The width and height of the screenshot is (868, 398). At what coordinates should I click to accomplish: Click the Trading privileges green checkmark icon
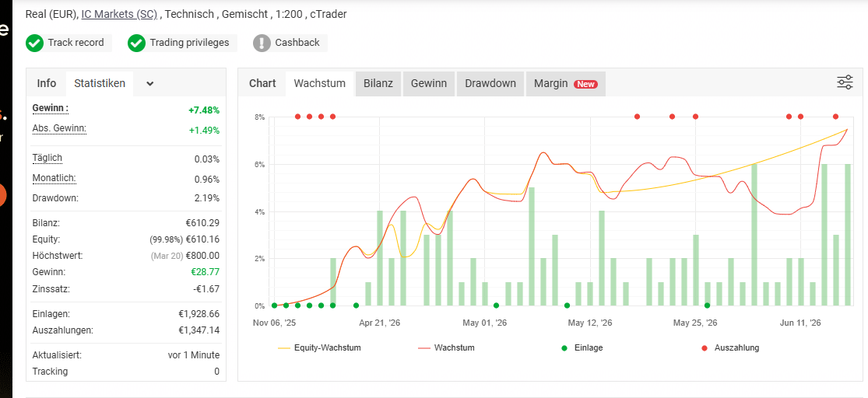(136, 43)
